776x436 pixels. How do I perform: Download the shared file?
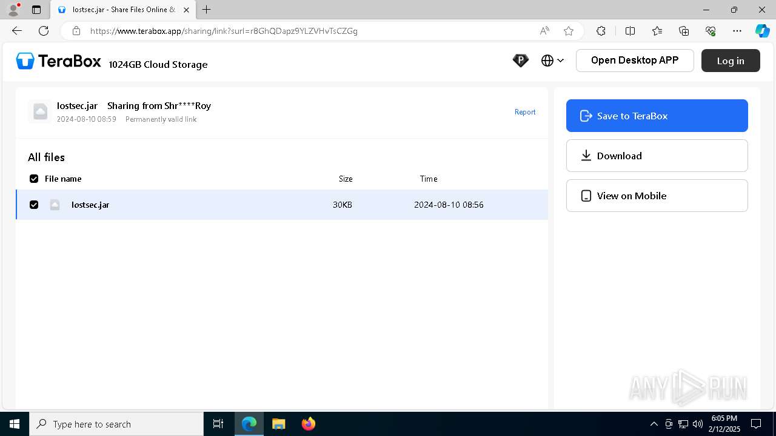click(x=657, y=156)
